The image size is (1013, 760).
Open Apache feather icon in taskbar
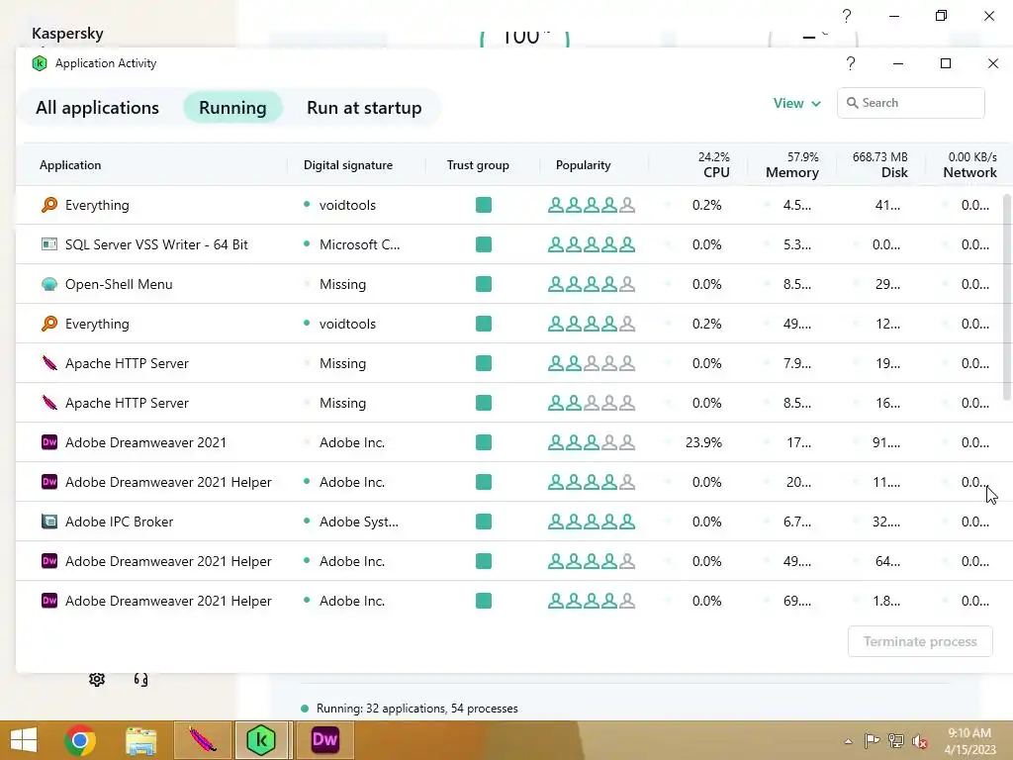point(202,740)
